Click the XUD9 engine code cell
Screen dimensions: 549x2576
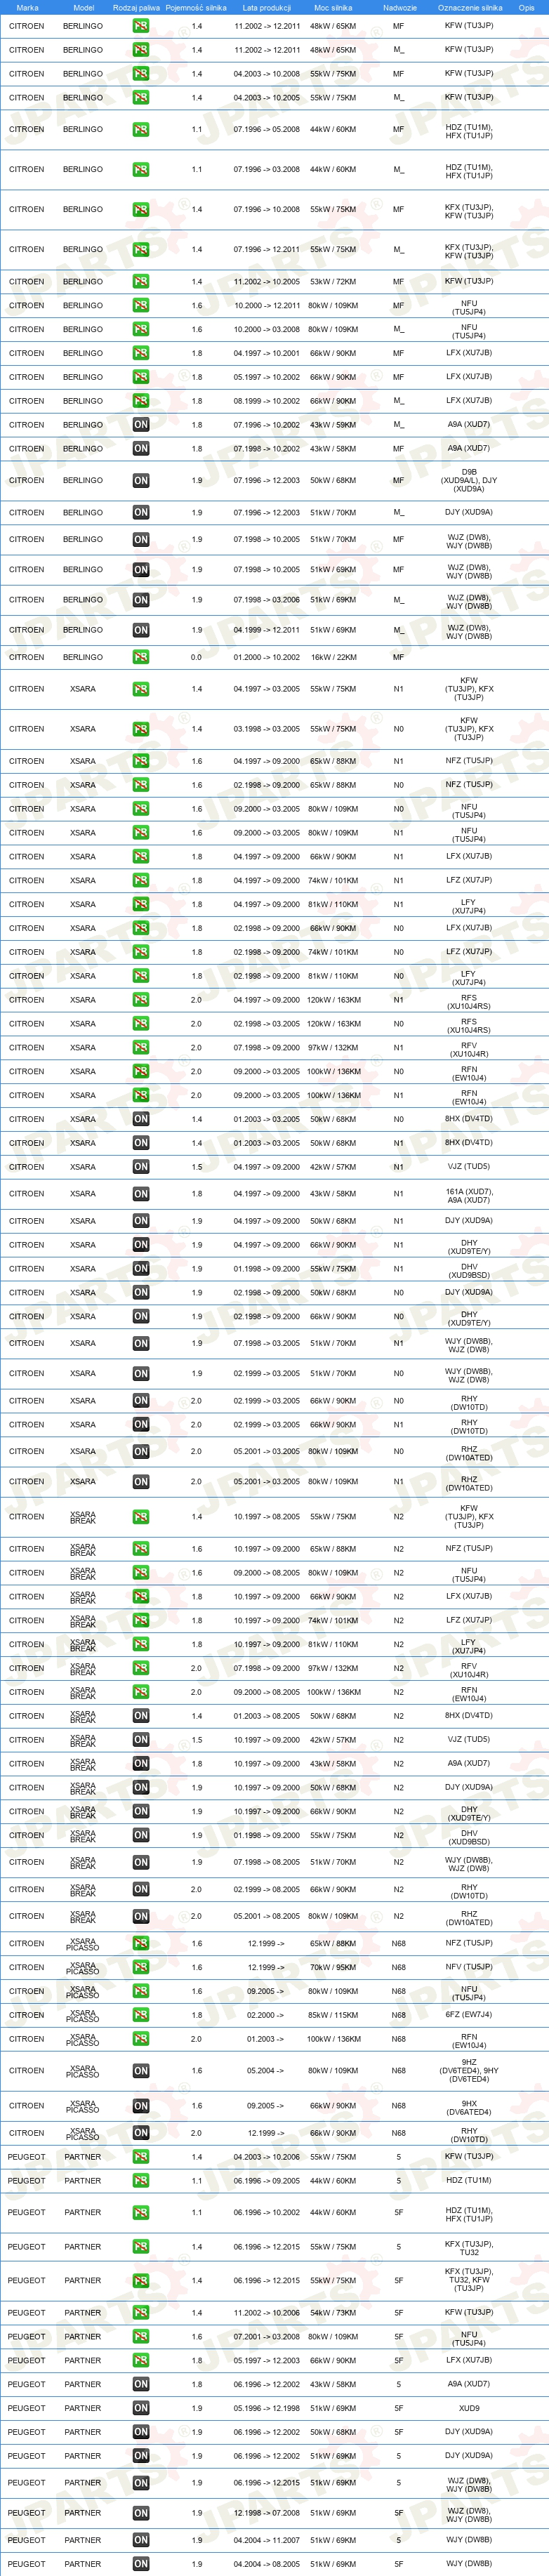[x=469, y=2407]
